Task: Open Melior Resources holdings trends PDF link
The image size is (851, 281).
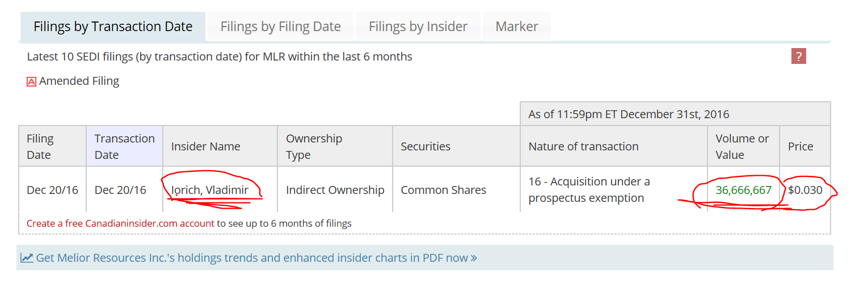Action: pos(252,258)
